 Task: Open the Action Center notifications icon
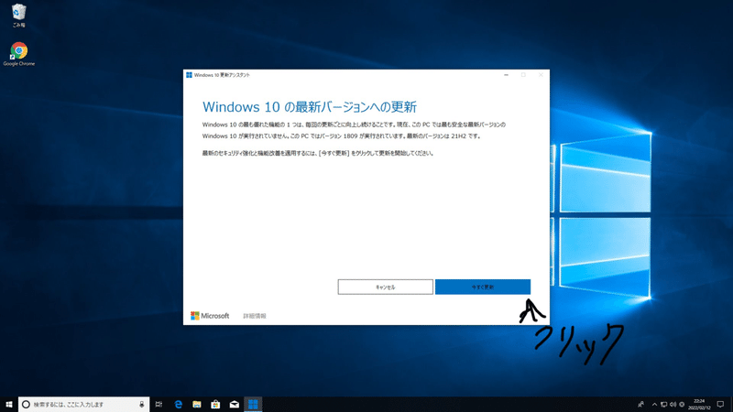coord(720,404)
